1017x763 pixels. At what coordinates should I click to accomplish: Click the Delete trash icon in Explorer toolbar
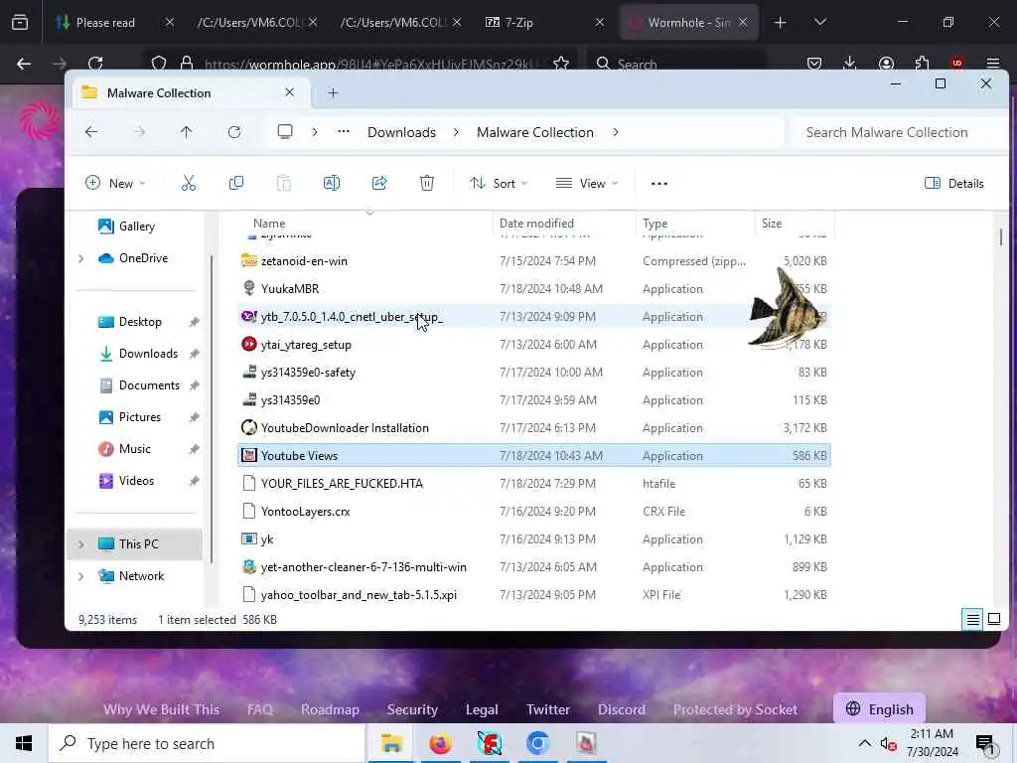coord(427,184)
